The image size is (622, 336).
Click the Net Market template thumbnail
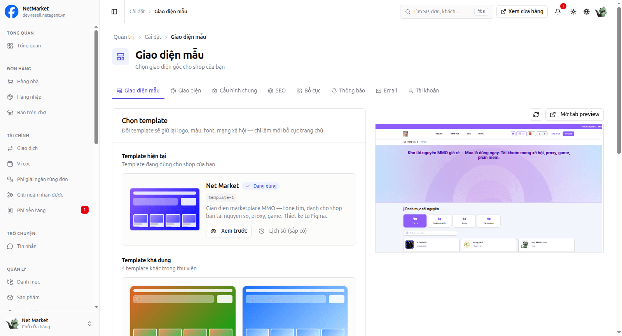(x=165, y=209)
